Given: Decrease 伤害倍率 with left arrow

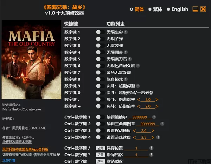Looking at the screenshot, I should click(x=138, y=100).
